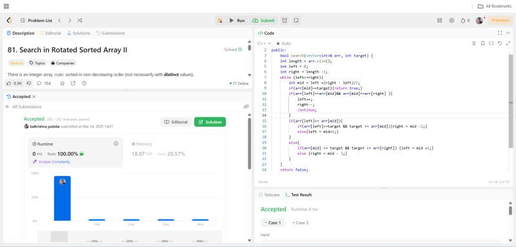
Task: Select the Accepted submission tab
Action: [19, 97]
